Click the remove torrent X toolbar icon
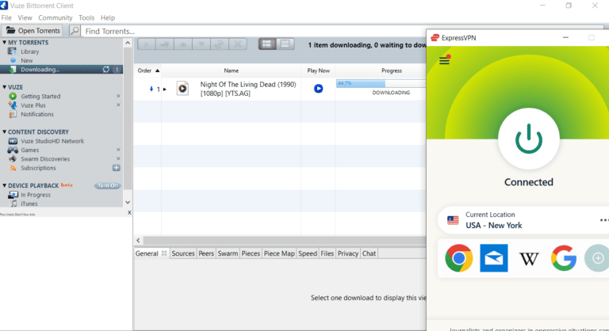609x331 pixels. 238,44
